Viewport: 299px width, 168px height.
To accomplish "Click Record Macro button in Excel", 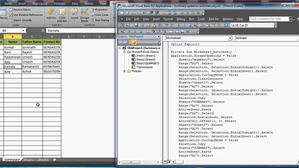I will [20, 9].
